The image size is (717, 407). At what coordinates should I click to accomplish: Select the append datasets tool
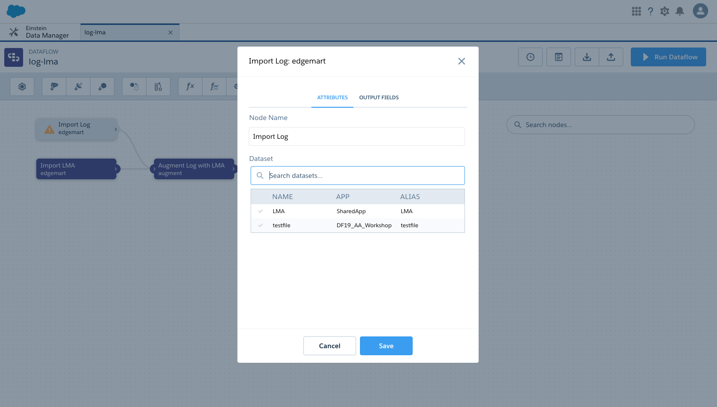(134, 87)
